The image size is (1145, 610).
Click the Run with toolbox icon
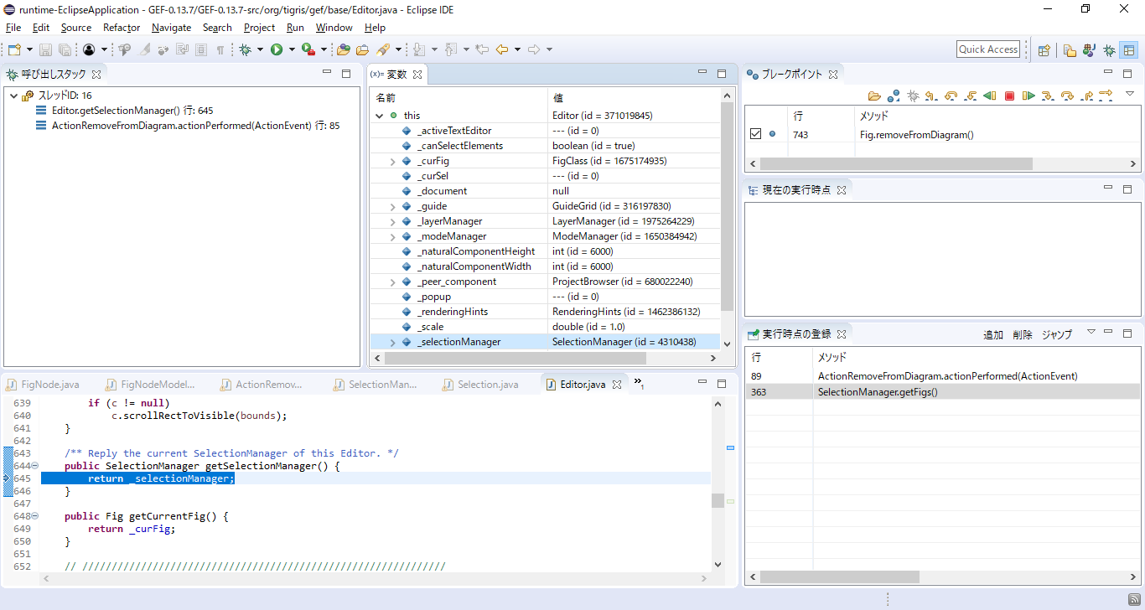[308, 49]
